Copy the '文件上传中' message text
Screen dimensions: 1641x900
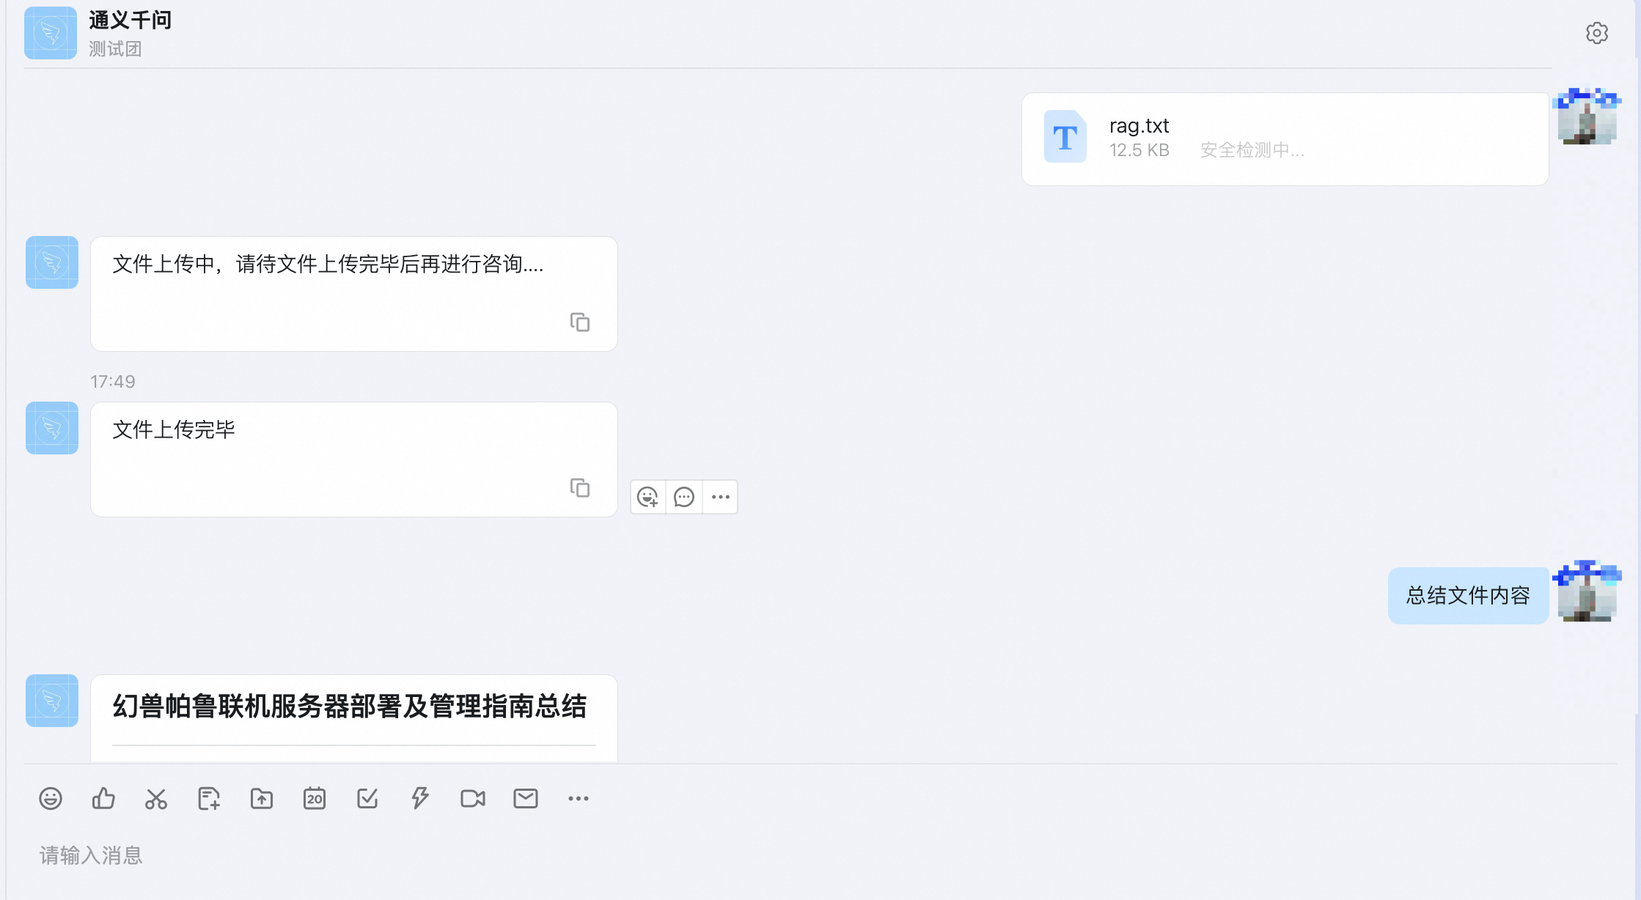pos(580,322)
